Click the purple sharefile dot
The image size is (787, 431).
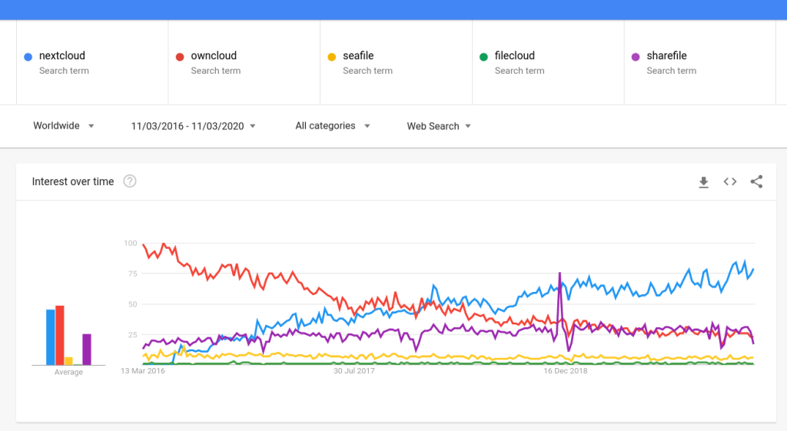click(636, 57)
